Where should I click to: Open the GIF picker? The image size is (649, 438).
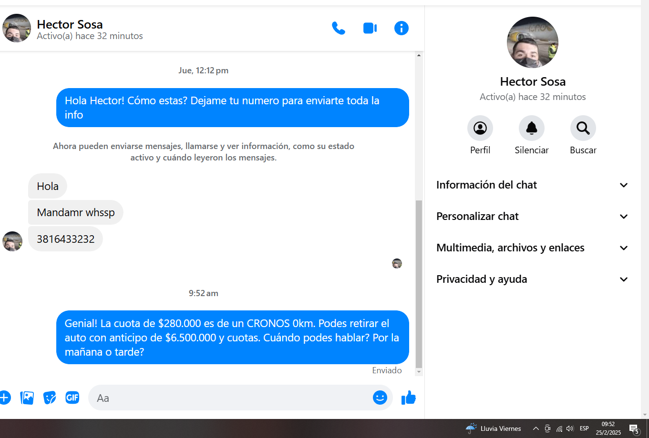coord(72,398)
